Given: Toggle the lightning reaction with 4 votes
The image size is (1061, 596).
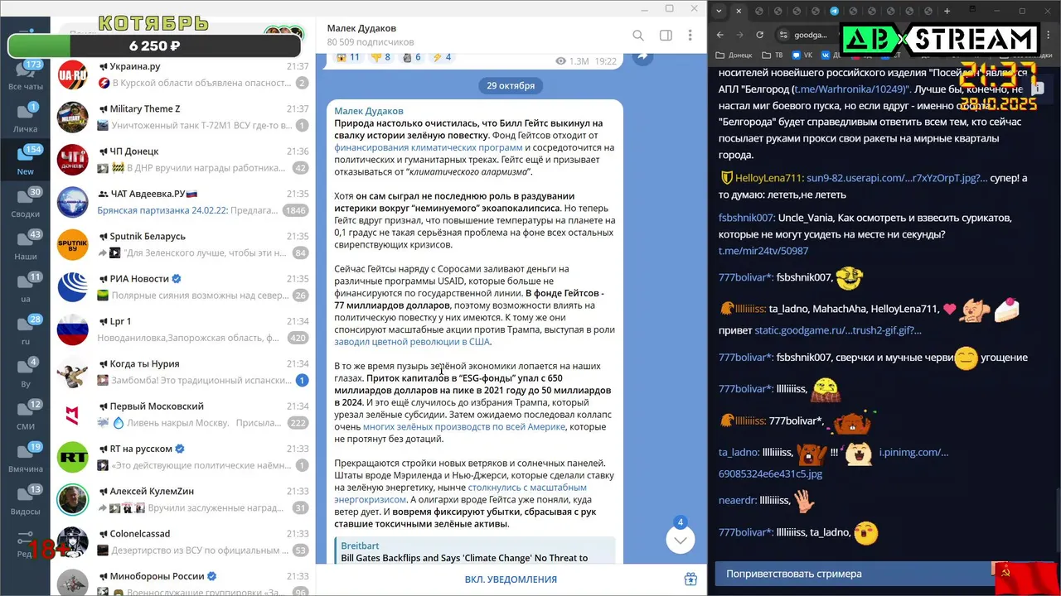Looking at the screenshot, I should tap(442, 57).
